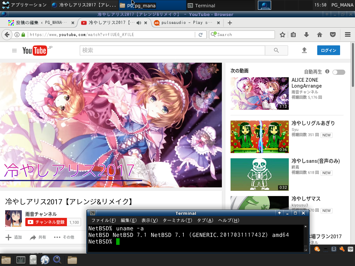Image resolution: width=355 pixels, height=266 pixels.
Task: Open Terminal File menu
Action: (103, 220)
